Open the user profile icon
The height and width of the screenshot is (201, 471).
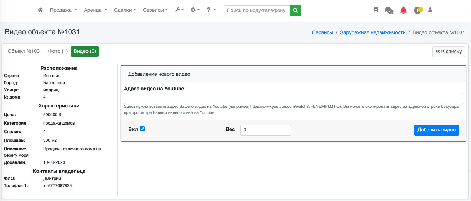click(x=430, y=10)
